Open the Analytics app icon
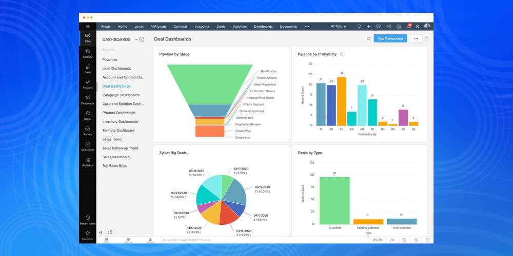The width and height of the screenshot is (513, 256). (88, 161)
